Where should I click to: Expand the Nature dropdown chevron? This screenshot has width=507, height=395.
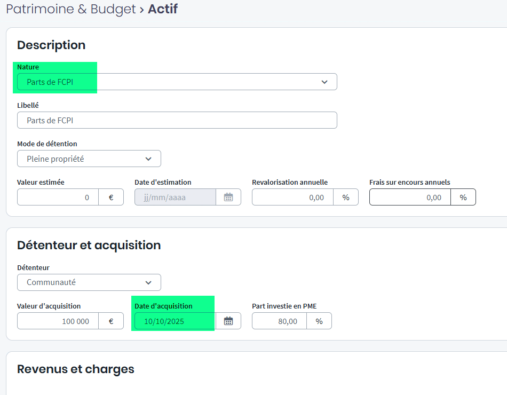pyautogui.click(x=324, y=82)
